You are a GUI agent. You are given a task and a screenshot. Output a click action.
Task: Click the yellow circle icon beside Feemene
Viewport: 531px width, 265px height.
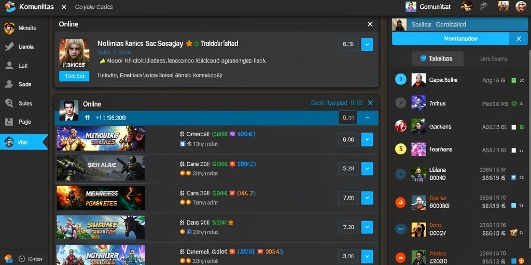pos(401,149)
